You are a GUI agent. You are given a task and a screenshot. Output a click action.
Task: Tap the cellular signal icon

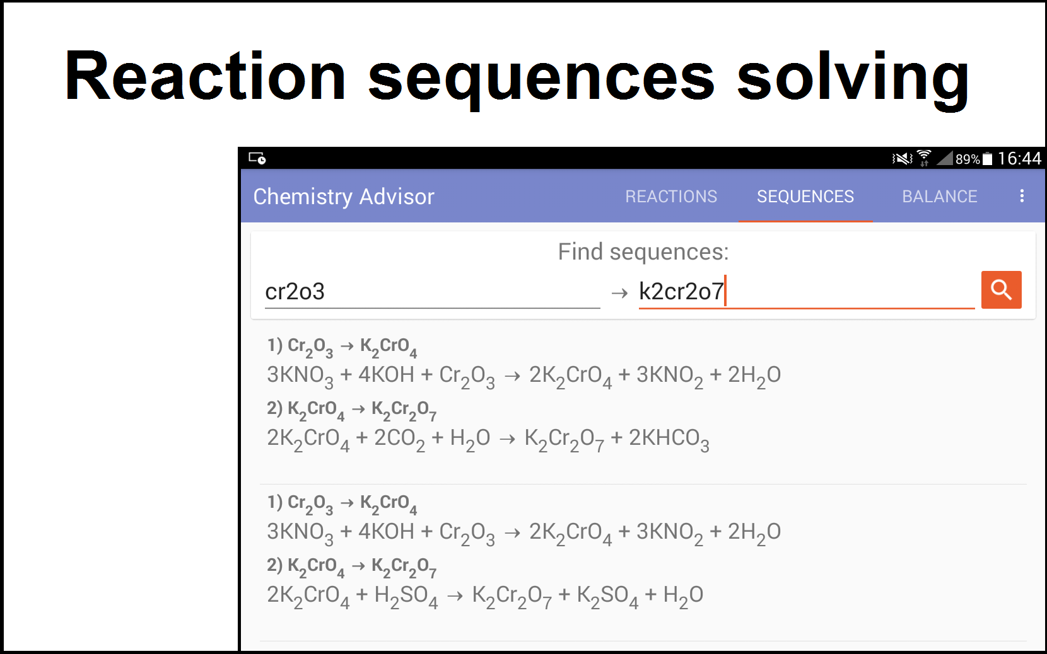(x=945, y=158)
